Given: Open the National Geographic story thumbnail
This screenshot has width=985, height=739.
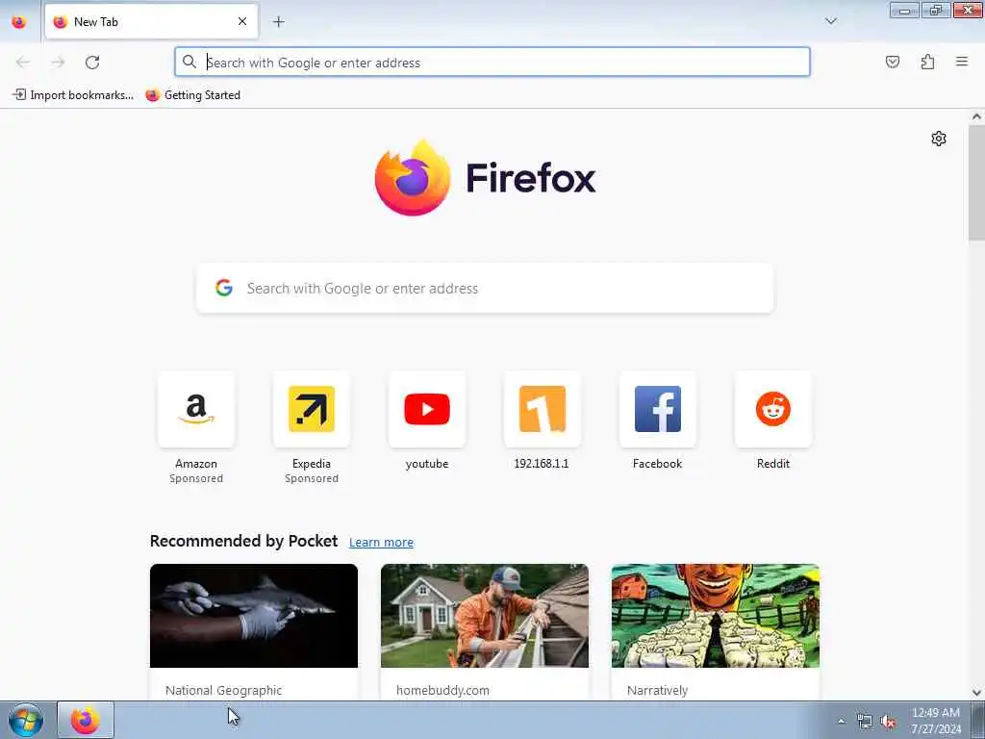Looking at the screenshot, I should [x=254, y=616].
